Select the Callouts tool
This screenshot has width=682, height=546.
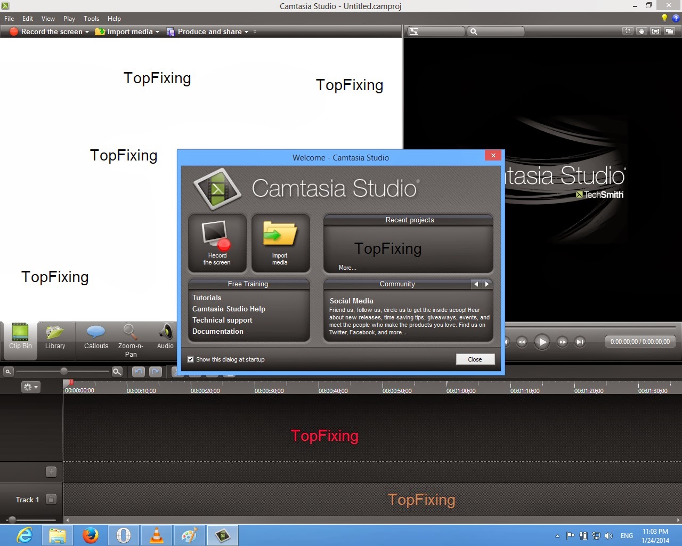(96, 338)
